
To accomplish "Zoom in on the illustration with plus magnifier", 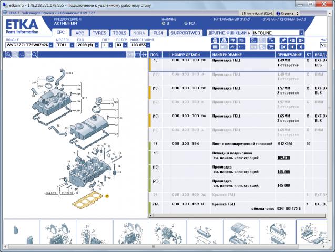I will click(8, 55).
